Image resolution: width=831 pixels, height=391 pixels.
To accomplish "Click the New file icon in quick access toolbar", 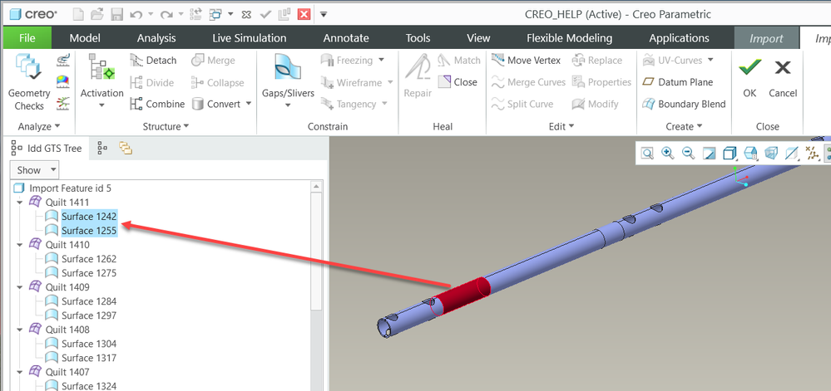I will click(78, 14).
